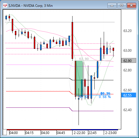139x138 pixels.
Task: Click the 63.00 price scale label
Action: tap(128, 51)
